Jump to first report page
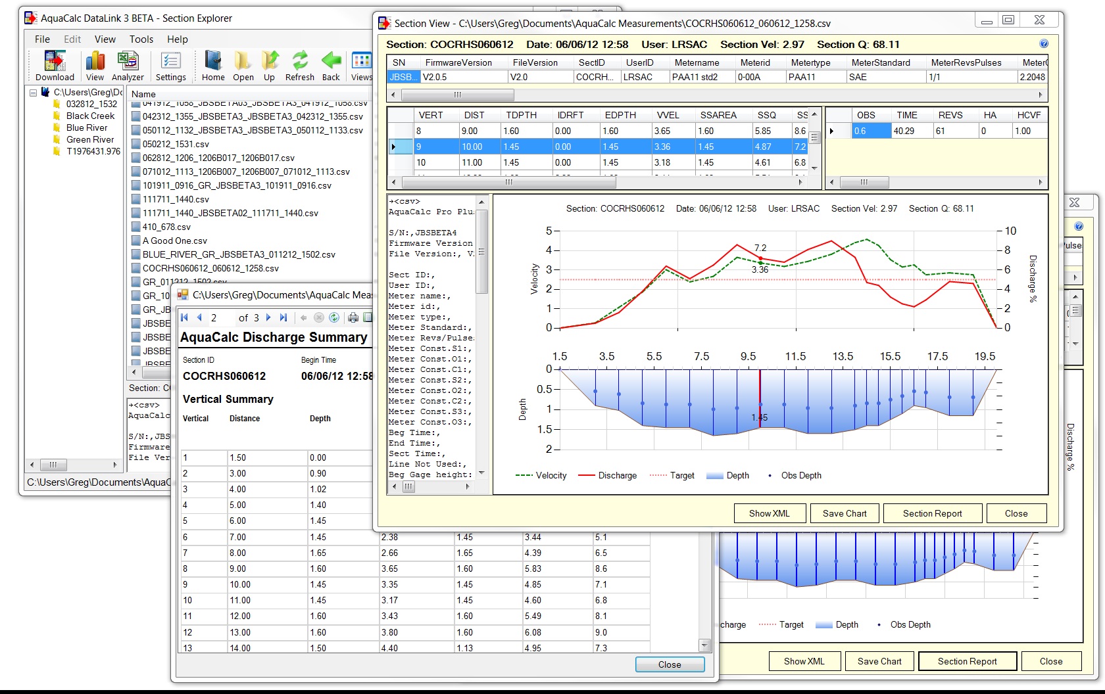The image size is (1105, 694). [185, 317]
